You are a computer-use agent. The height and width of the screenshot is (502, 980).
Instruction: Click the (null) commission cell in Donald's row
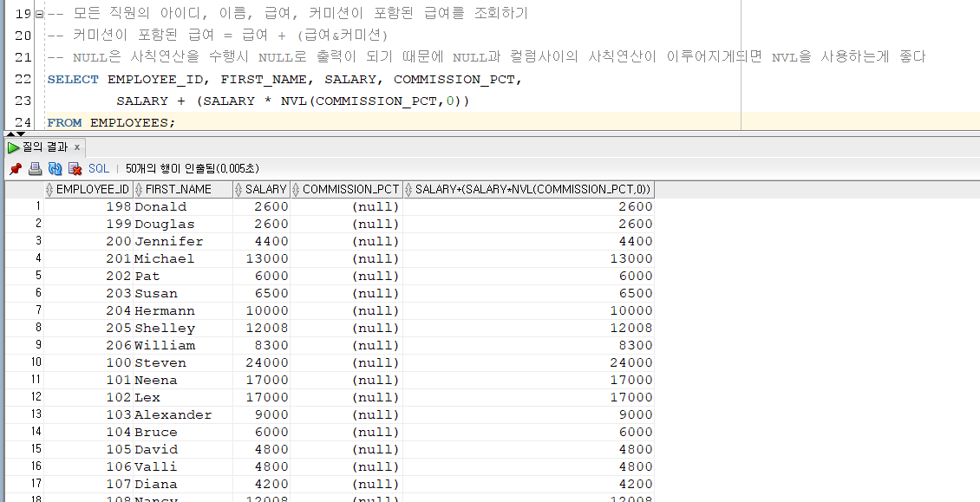tap(346, 206)
